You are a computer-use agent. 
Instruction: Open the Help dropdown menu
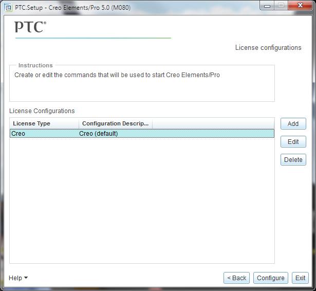(18, 278)
